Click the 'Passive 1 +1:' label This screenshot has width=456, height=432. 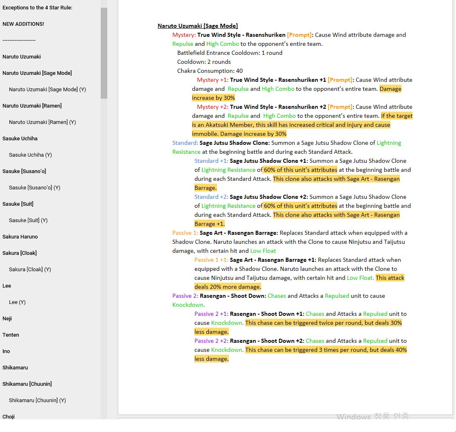pyautogui.click(x=211, y=260)
